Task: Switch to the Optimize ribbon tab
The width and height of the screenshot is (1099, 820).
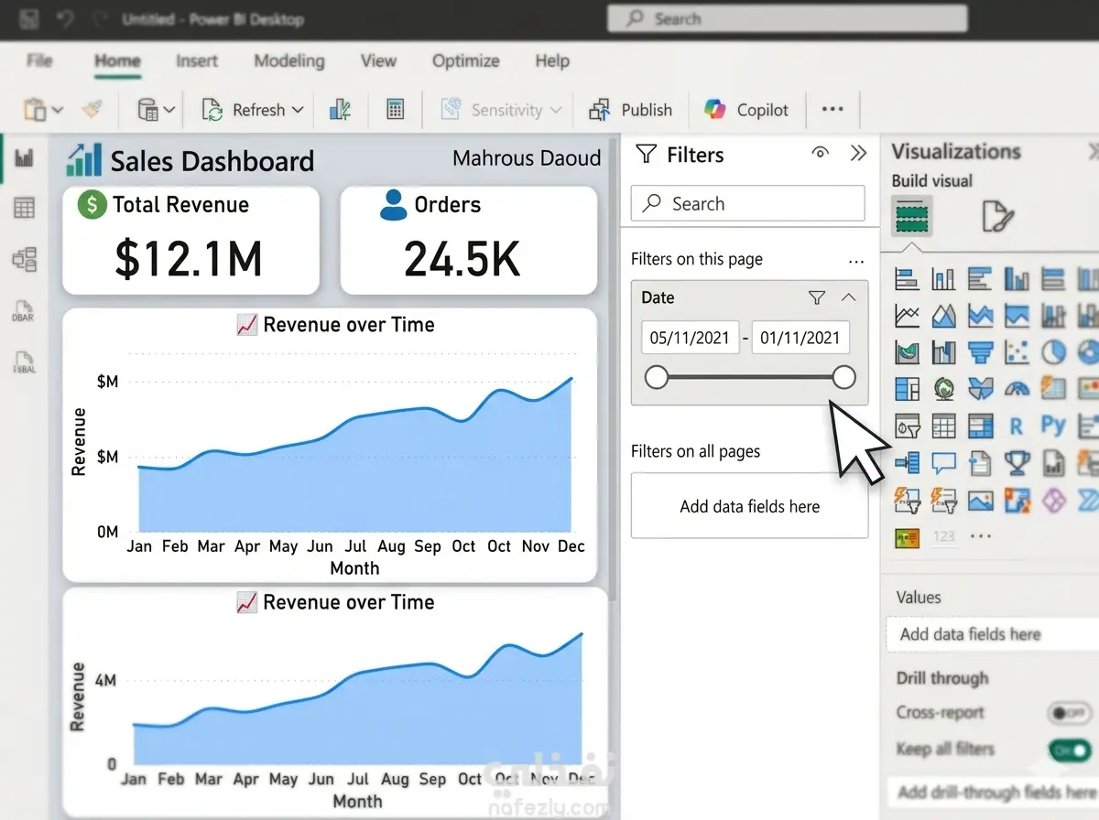Action: point(465,61)
